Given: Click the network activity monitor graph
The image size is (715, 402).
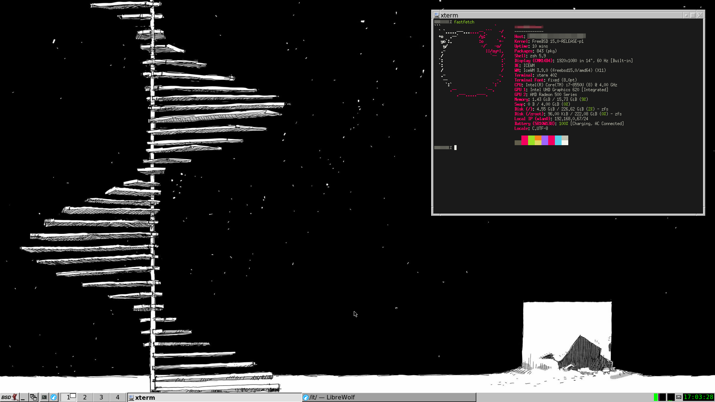Looking at the screenshot, I should click(671, 397).
